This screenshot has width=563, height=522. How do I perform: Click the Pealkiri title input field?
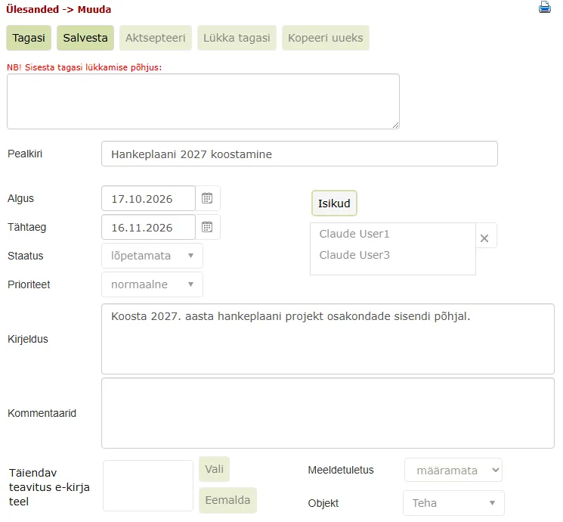(299, 154)
